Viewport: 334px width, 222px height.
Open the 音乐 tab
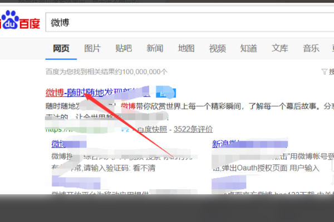click(311, 48)
